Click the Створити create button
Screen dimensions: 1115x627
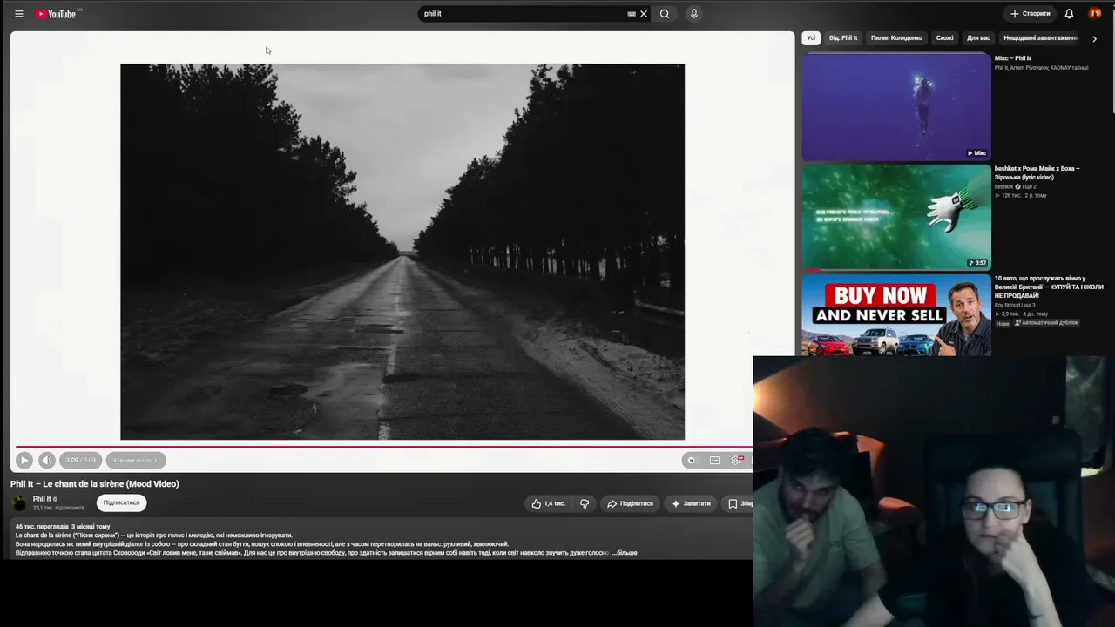(1030, 14)
